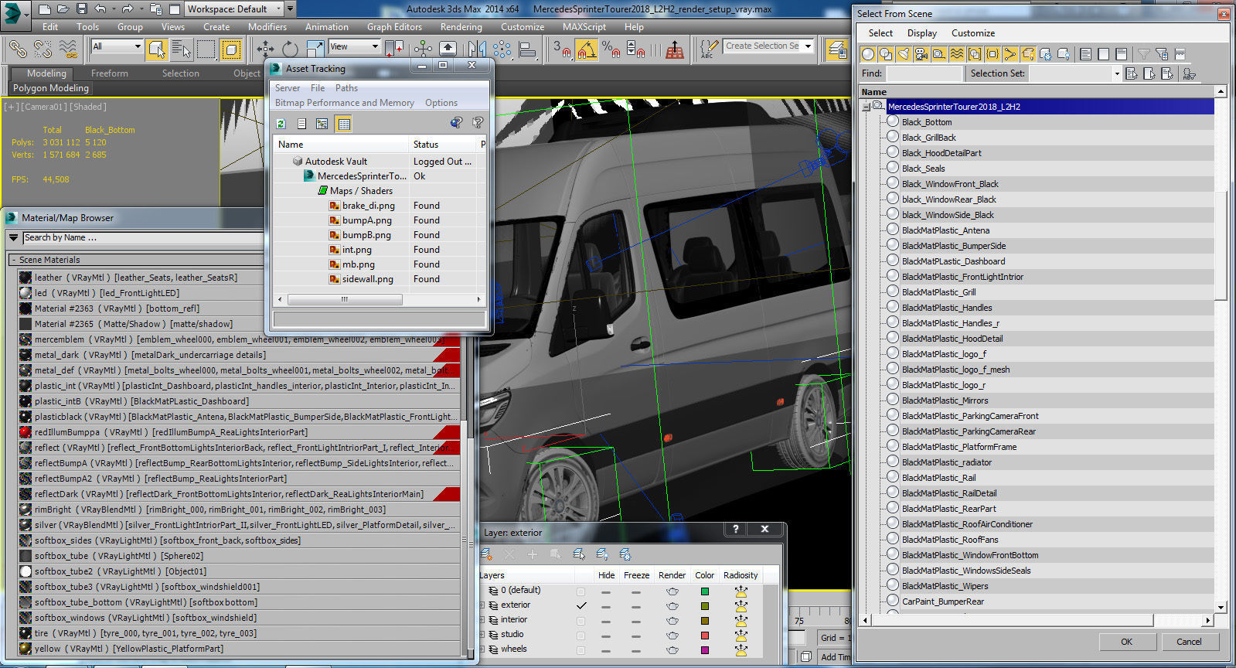The height and width of the screenshot is (668, 1236).
Task: Click Freeze/Unfreeze All Layers icon
Action: pos(625,554)
